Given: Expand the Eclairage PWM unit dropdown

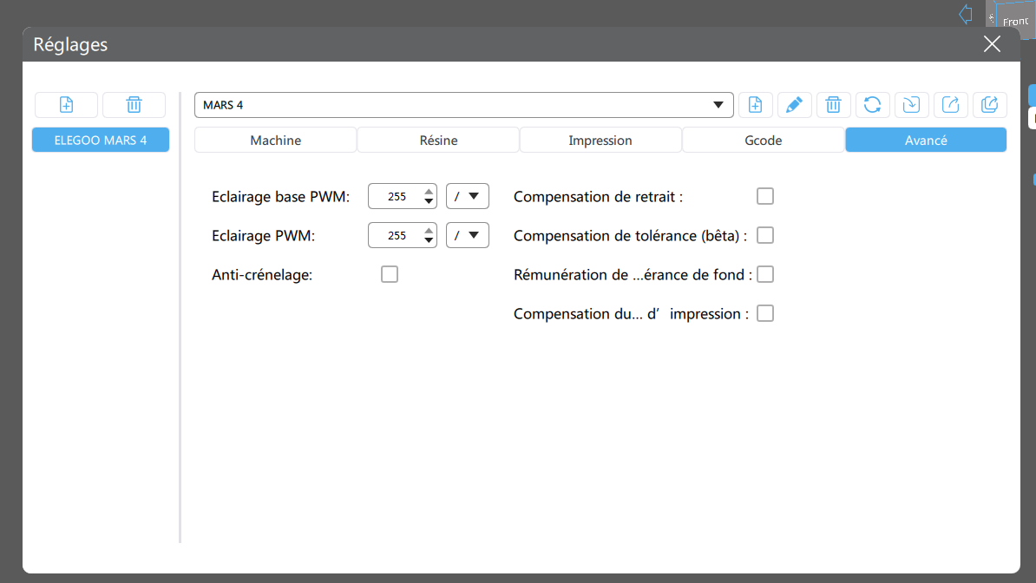Looking at the screenshot, I should pos(468,236).
